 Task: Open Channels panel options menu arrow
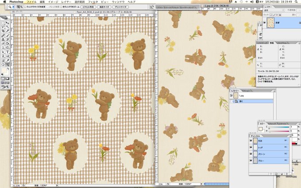click(x=291, y=136)
